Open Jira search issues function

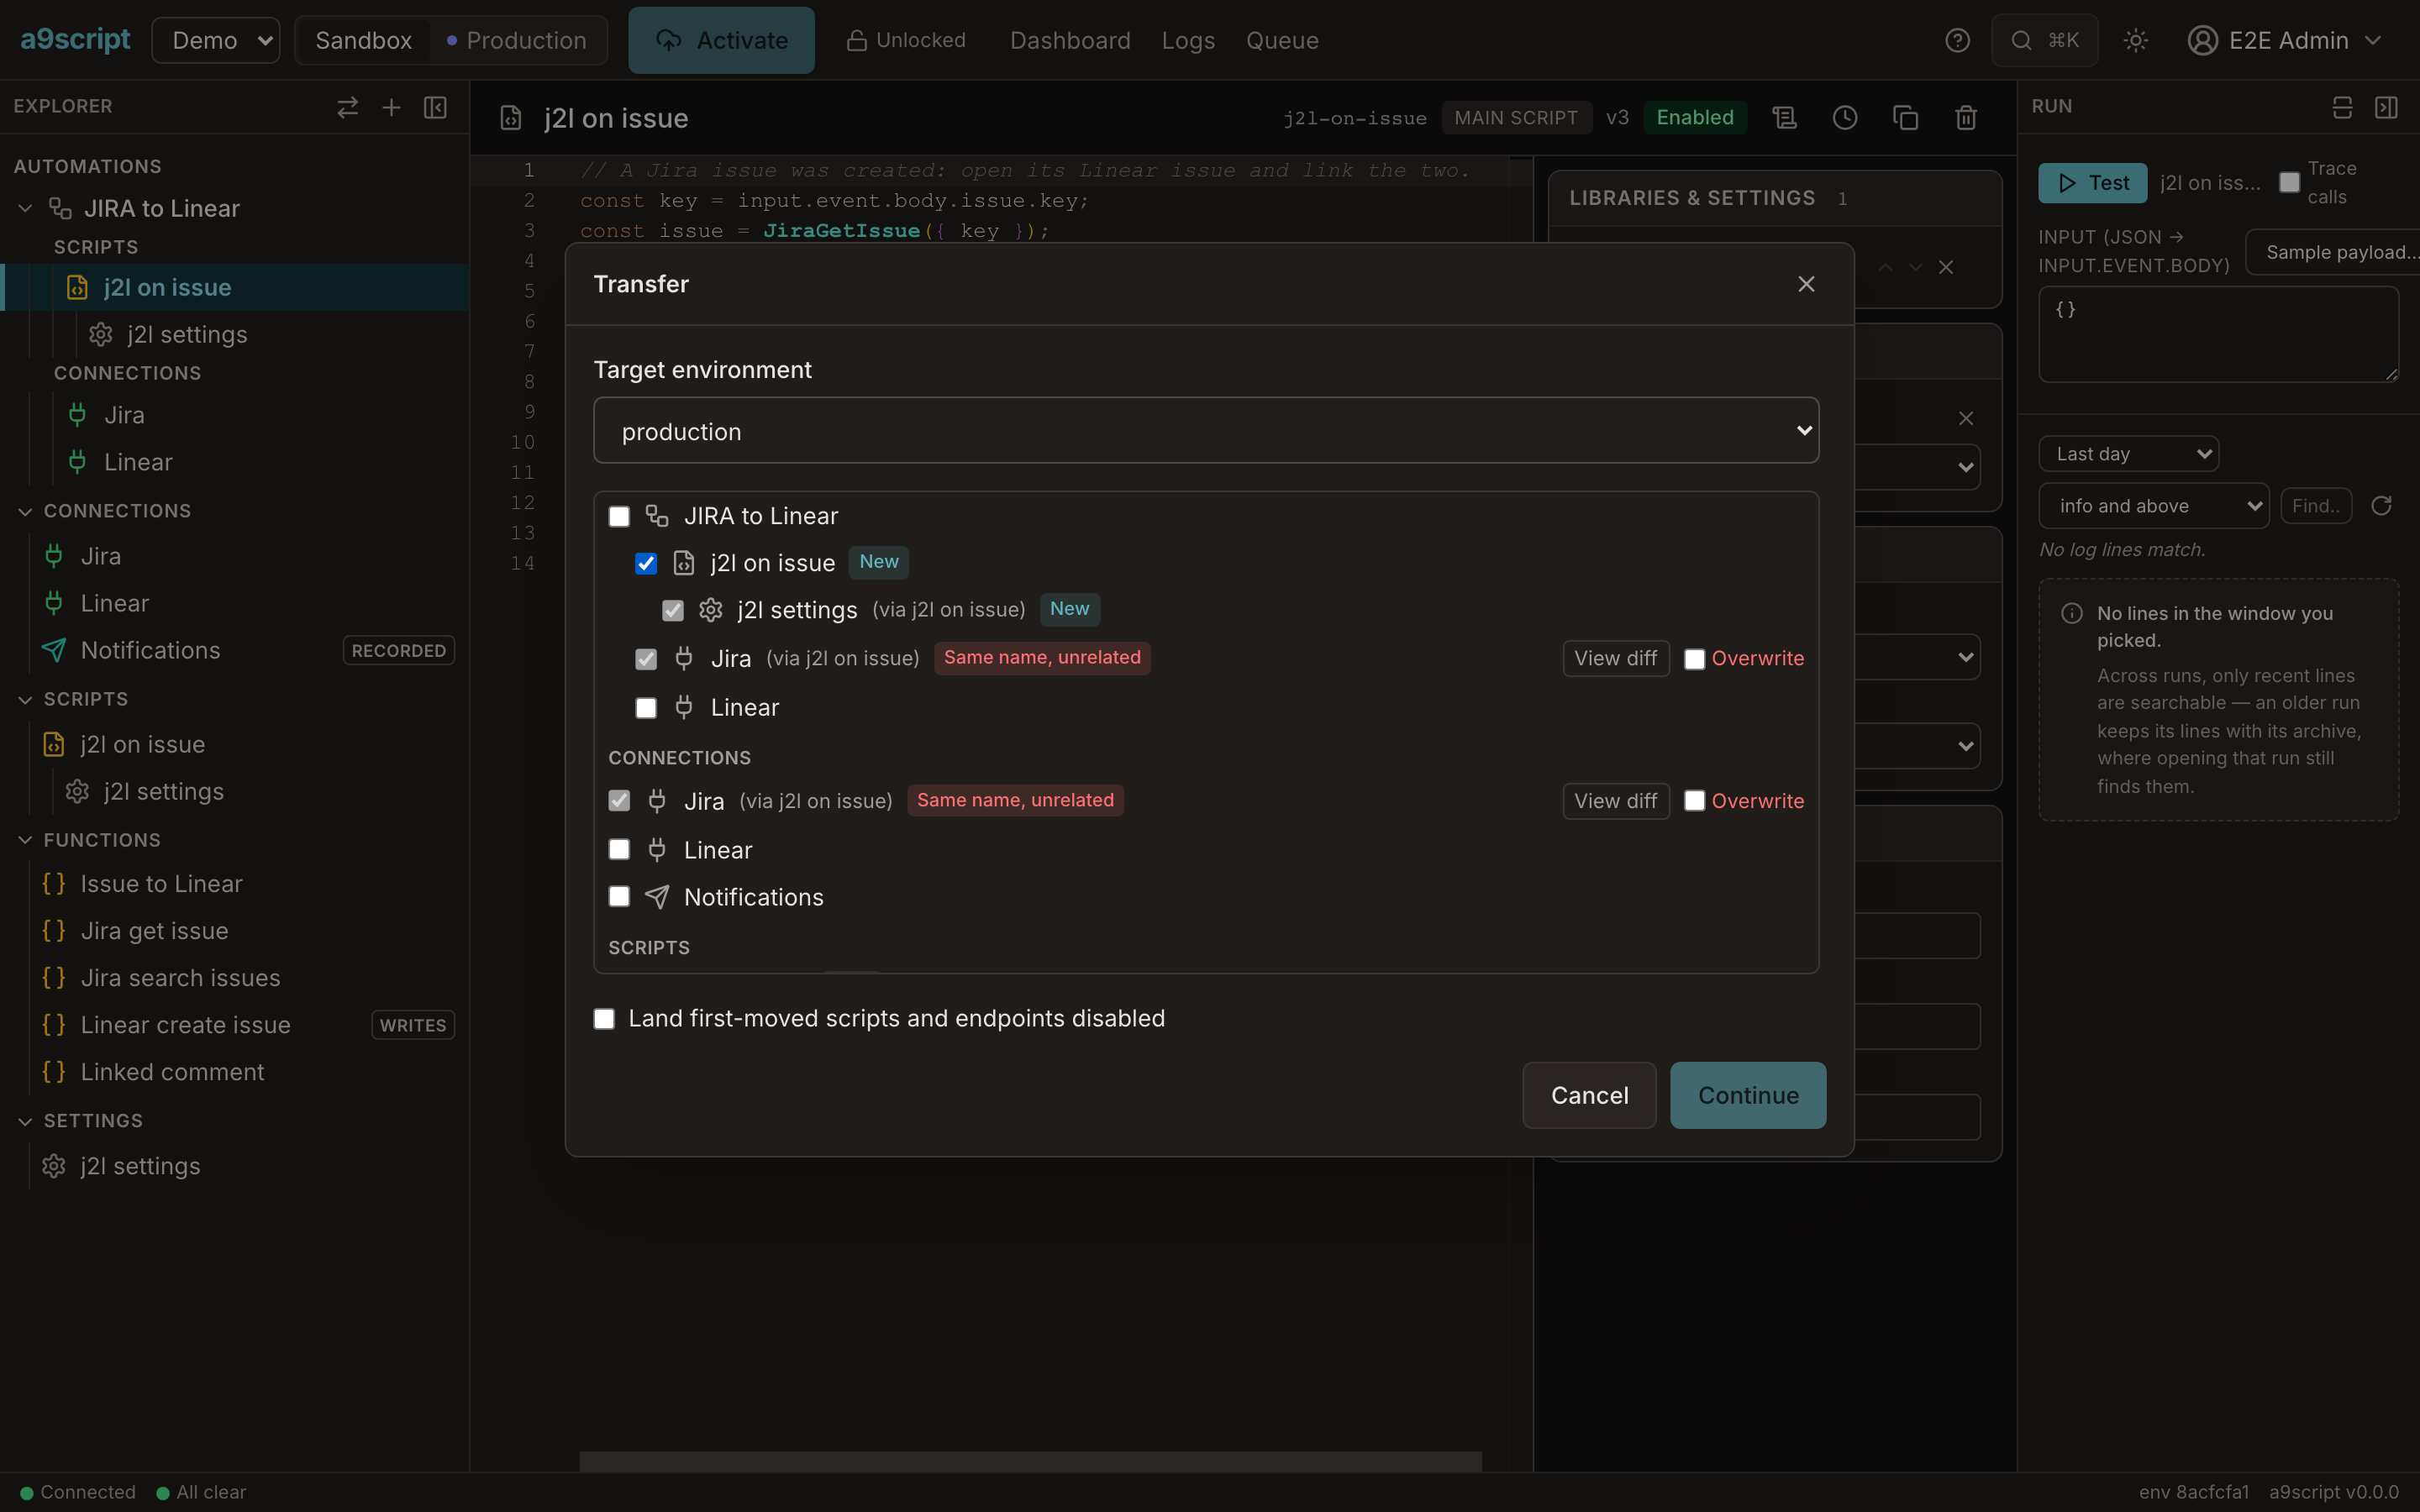(x=180, y=978)
